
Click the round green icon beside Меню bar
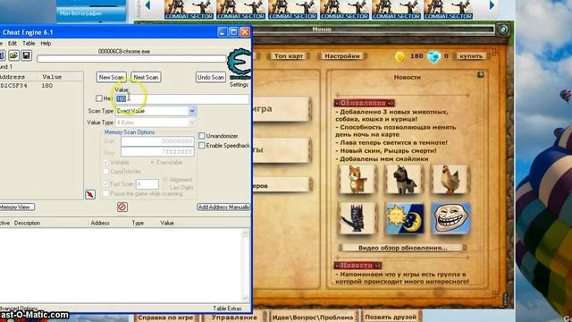503,30
